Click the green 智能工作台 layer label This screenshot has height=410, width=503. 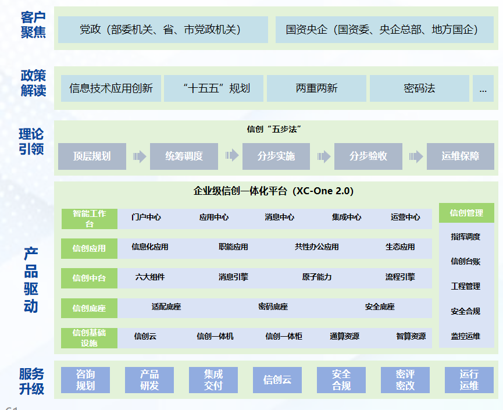90,219
